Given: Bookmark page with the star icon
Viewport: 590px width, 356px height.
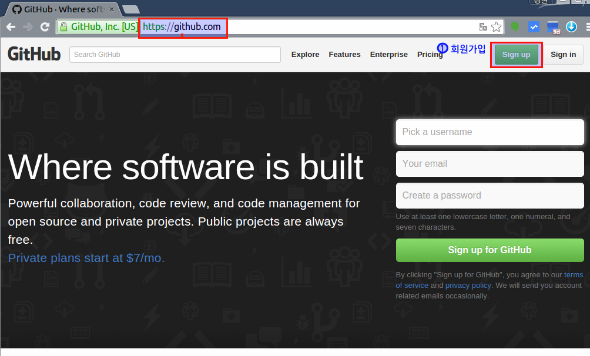Looking at the screenshot, I should click(x=497, y=26).
